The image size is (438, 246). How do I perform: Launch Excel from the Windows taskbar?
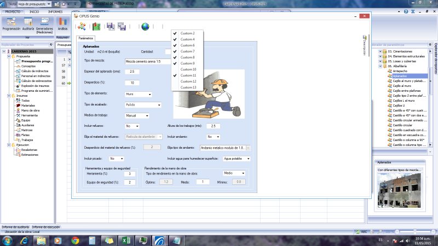(x=125, y=241)
